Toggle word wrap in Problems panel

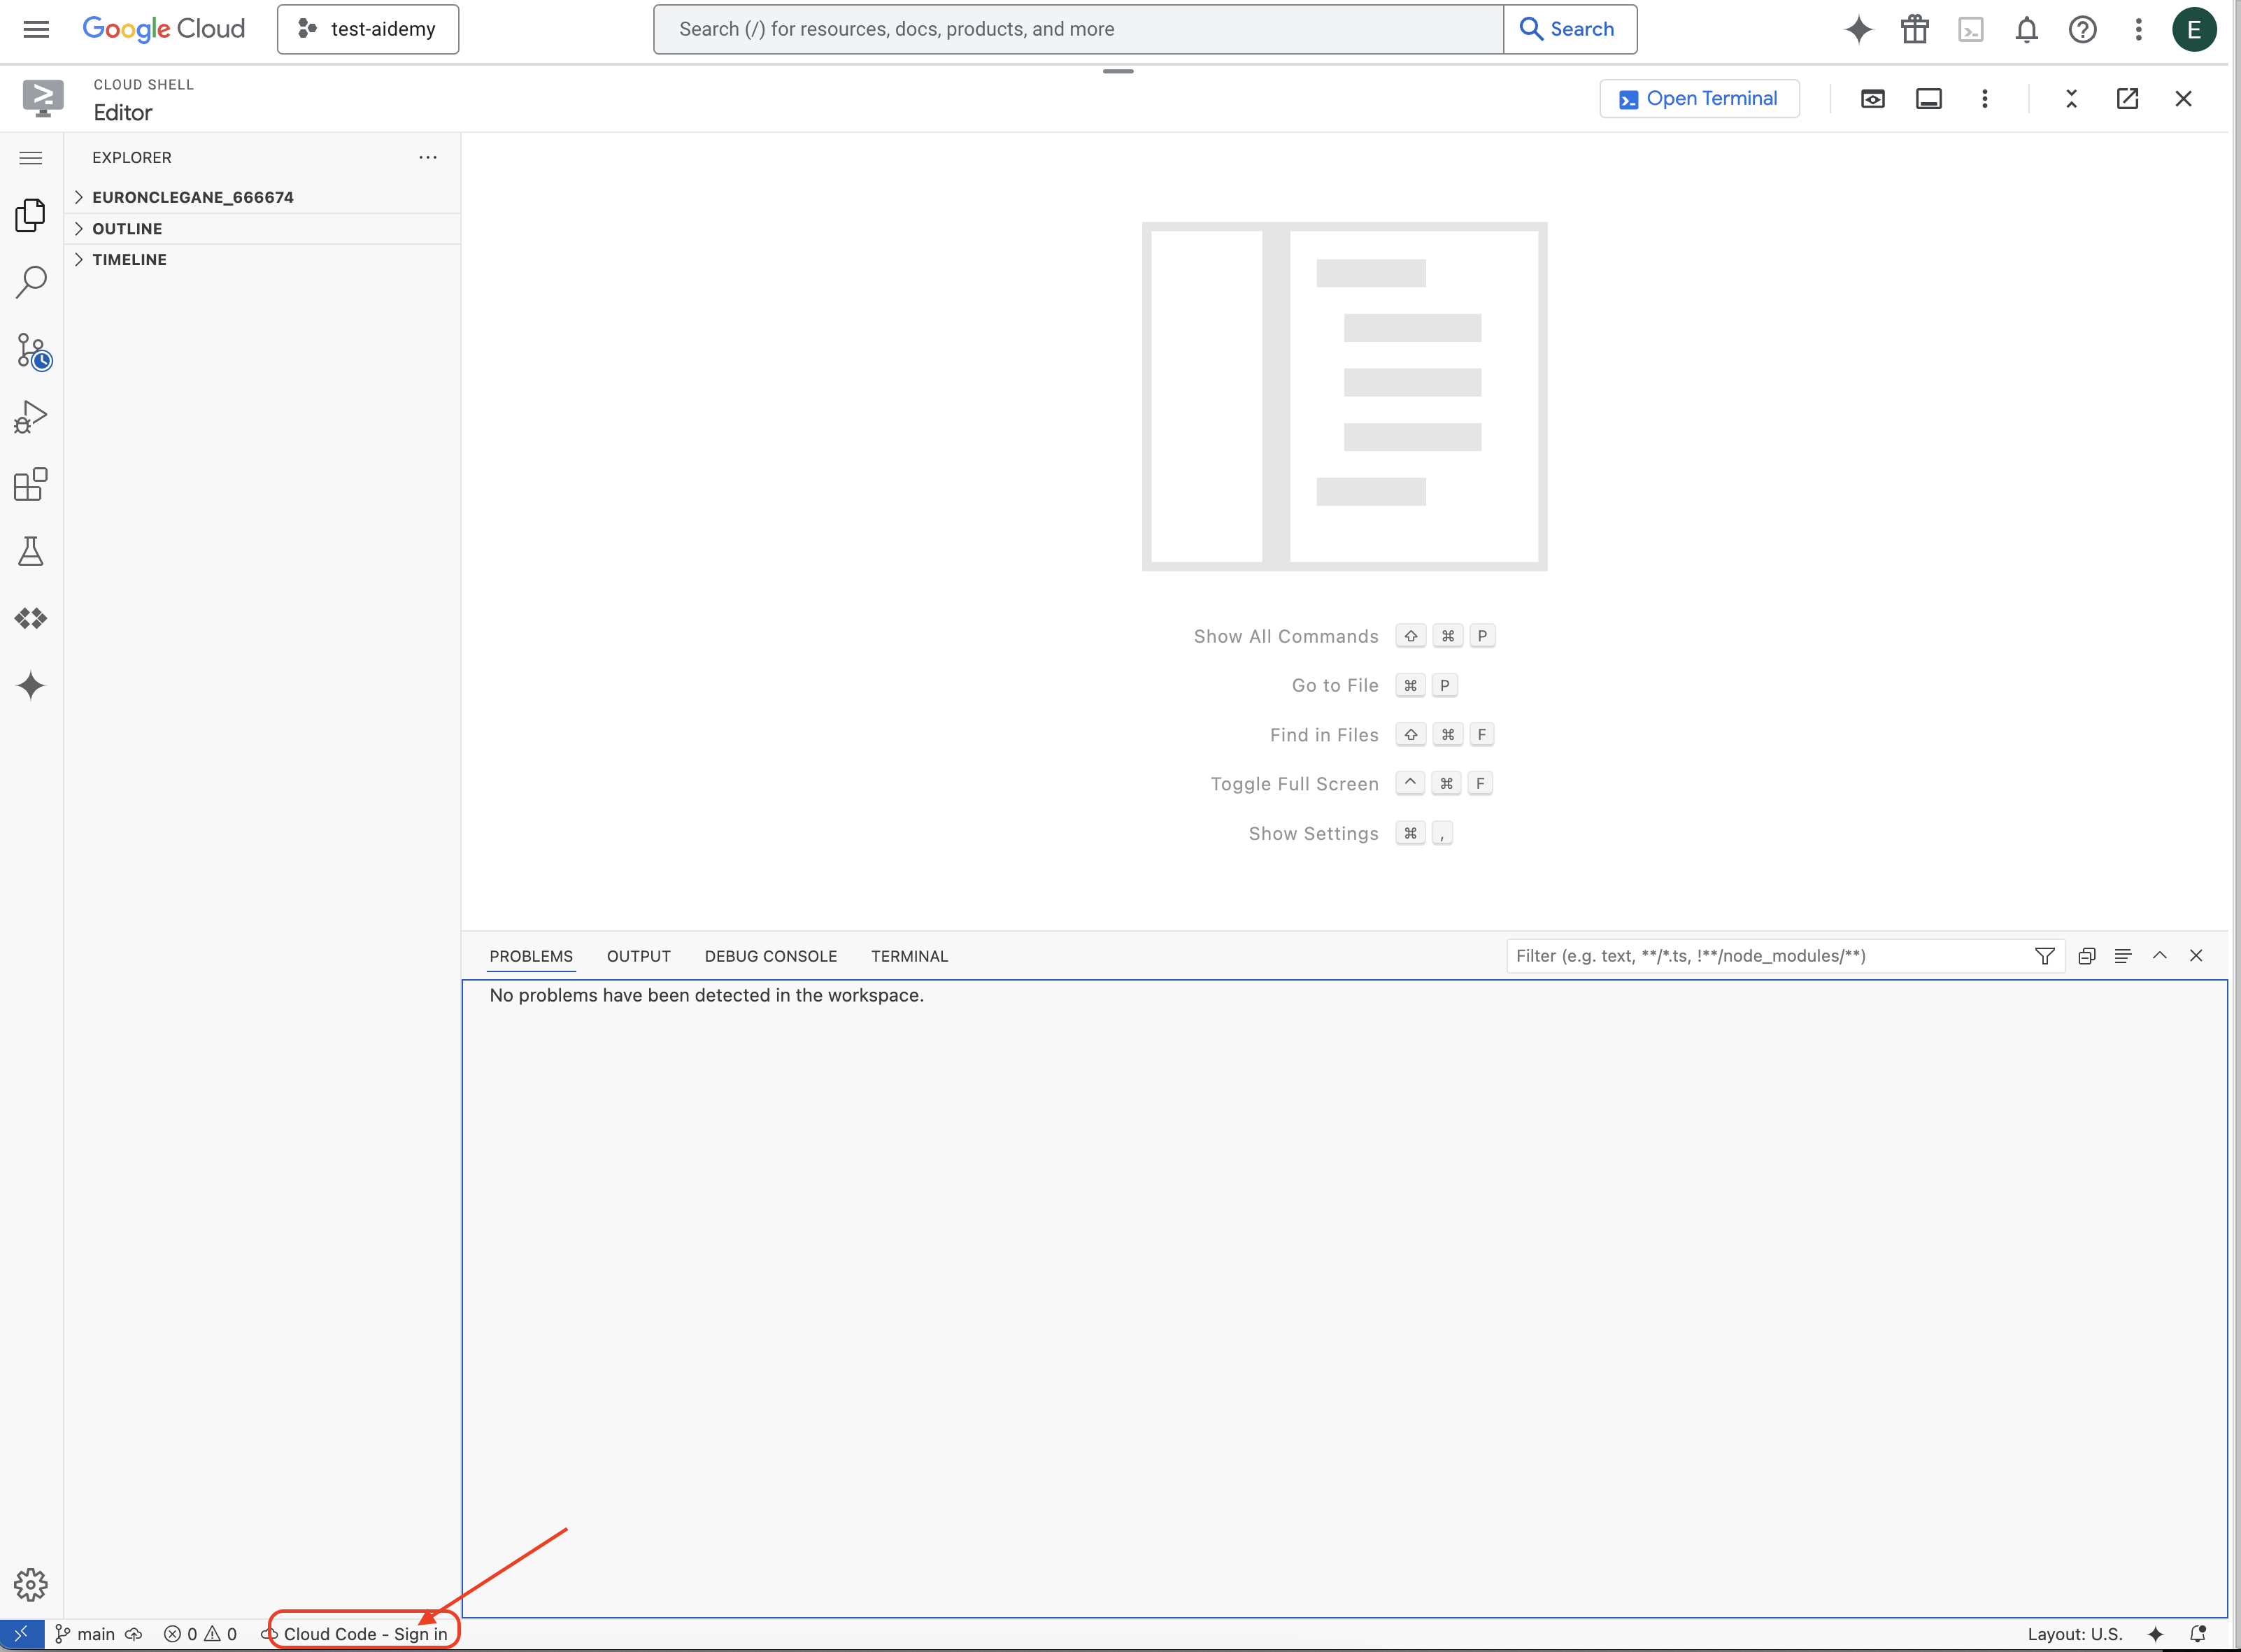pyautogui.click(x=2121, y=955)
